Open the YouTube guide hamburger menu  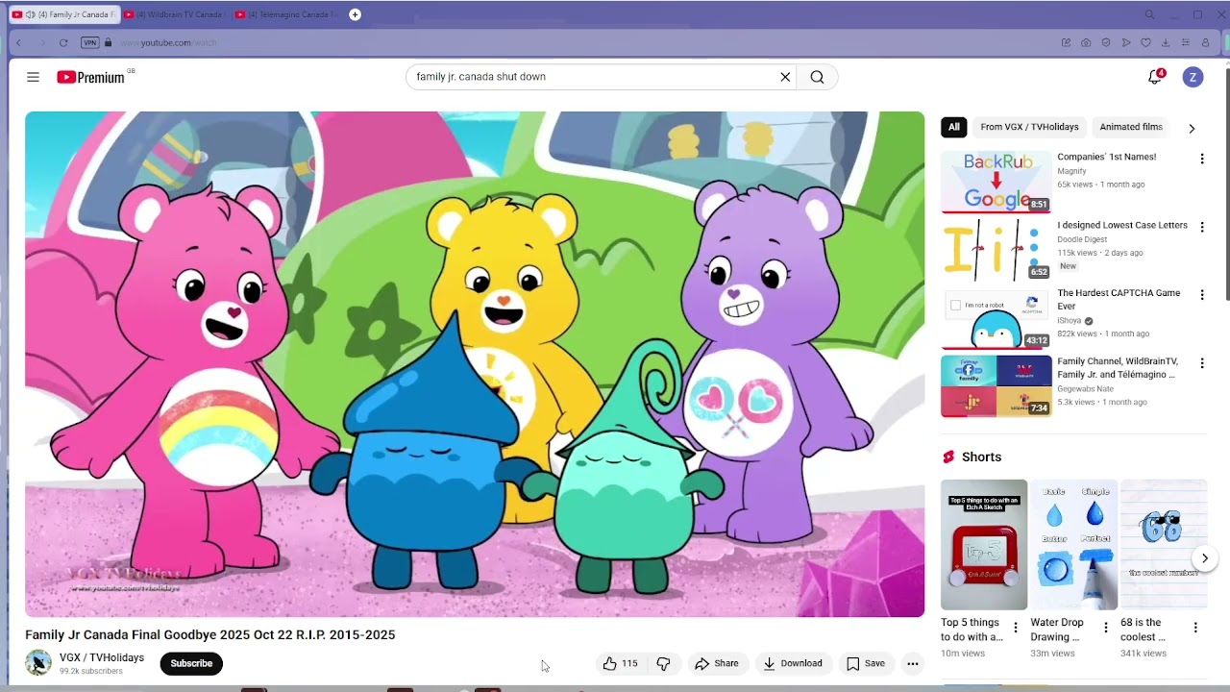[x=33, y=77]
